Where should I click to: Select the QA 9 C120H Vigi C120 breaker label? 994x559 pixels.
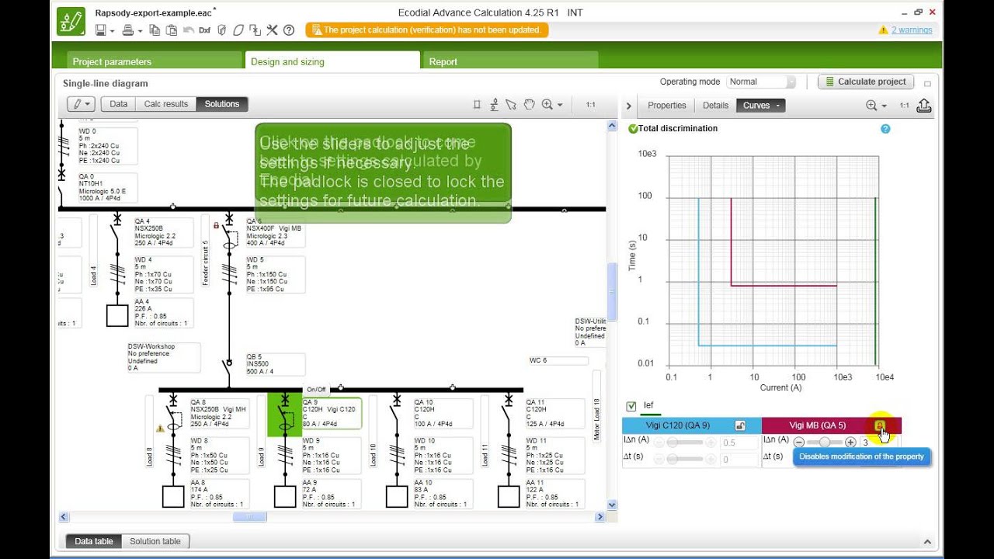click(331, 413)
